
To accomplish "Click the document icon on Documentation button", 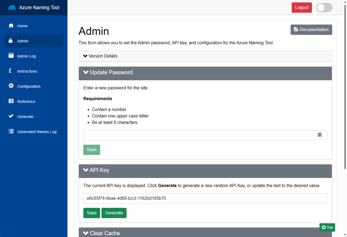I will click(296, 30).
